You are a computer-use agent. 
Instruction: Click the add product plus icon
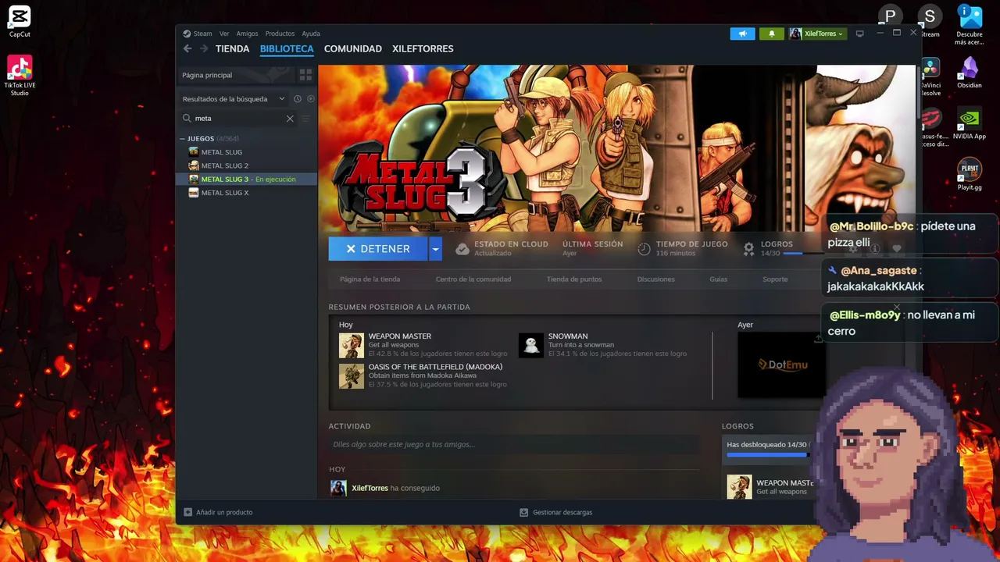click(x=187, y=512)
